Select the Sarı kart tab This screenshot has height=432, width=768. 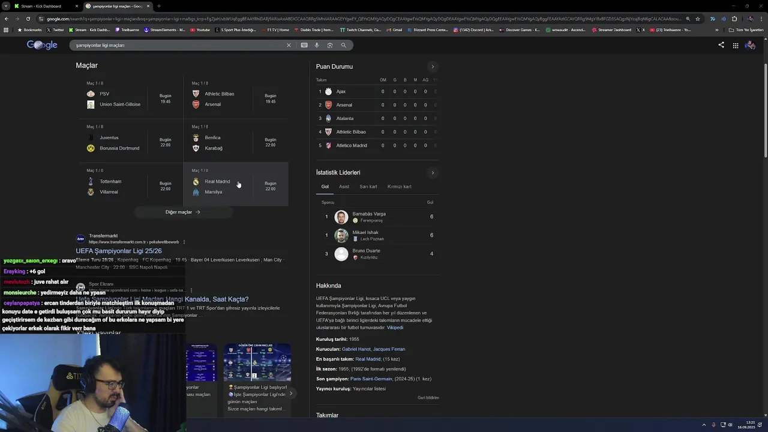click(x=368, y=187)
